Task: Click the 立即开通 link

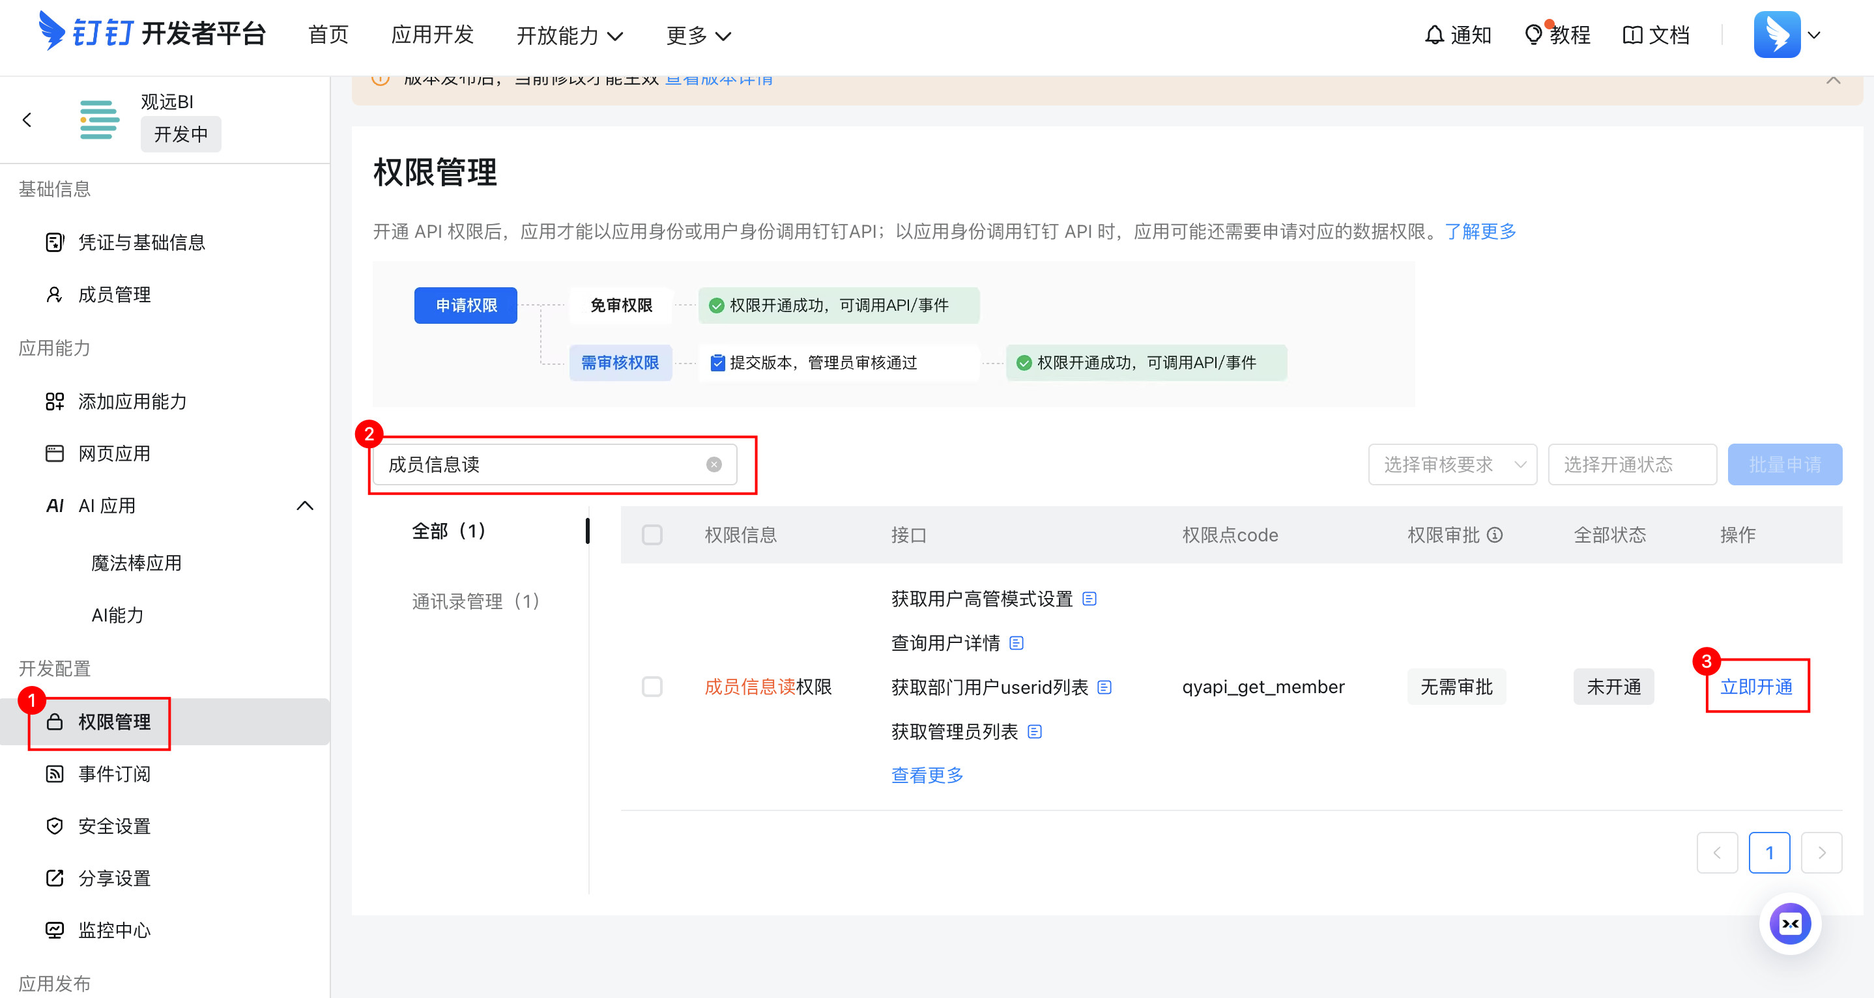Action: click(1755, 687)
